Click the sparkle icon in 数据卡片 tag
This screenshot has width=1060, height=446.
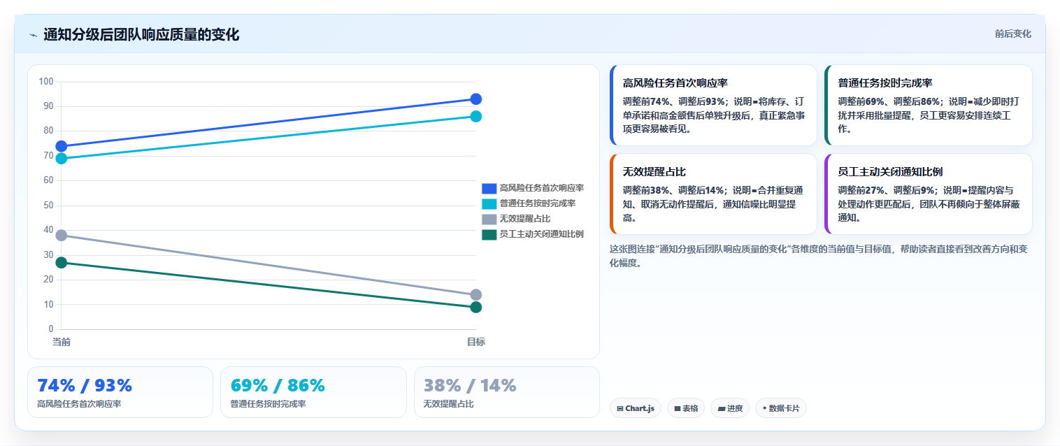coord(764,408)
